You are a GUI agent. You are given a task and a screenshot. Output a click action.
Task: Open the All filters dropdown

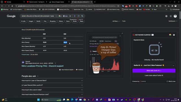click(x=116, y=21)
